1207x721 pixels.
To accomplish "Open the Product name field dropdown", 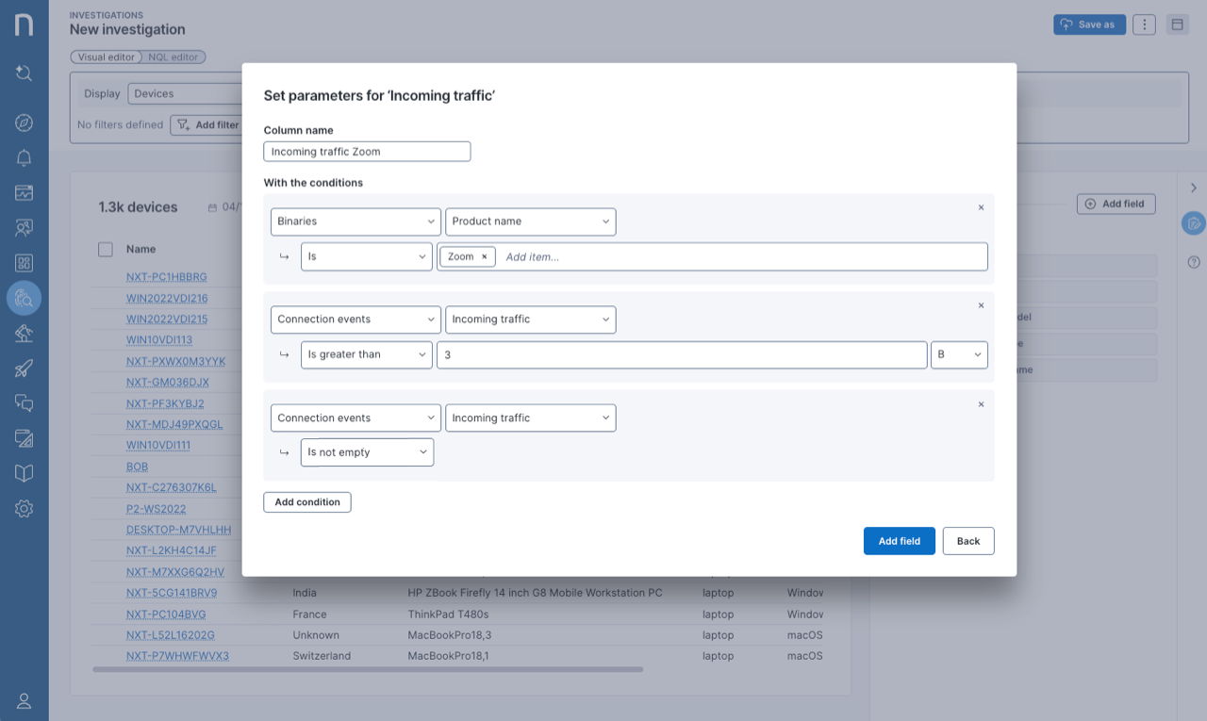I will click(531, 221).
